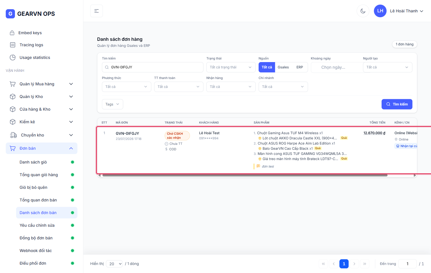Click the GEARVN OPS logo icon
The width and height of the screenshot is (431, 273).
(10, 14)
